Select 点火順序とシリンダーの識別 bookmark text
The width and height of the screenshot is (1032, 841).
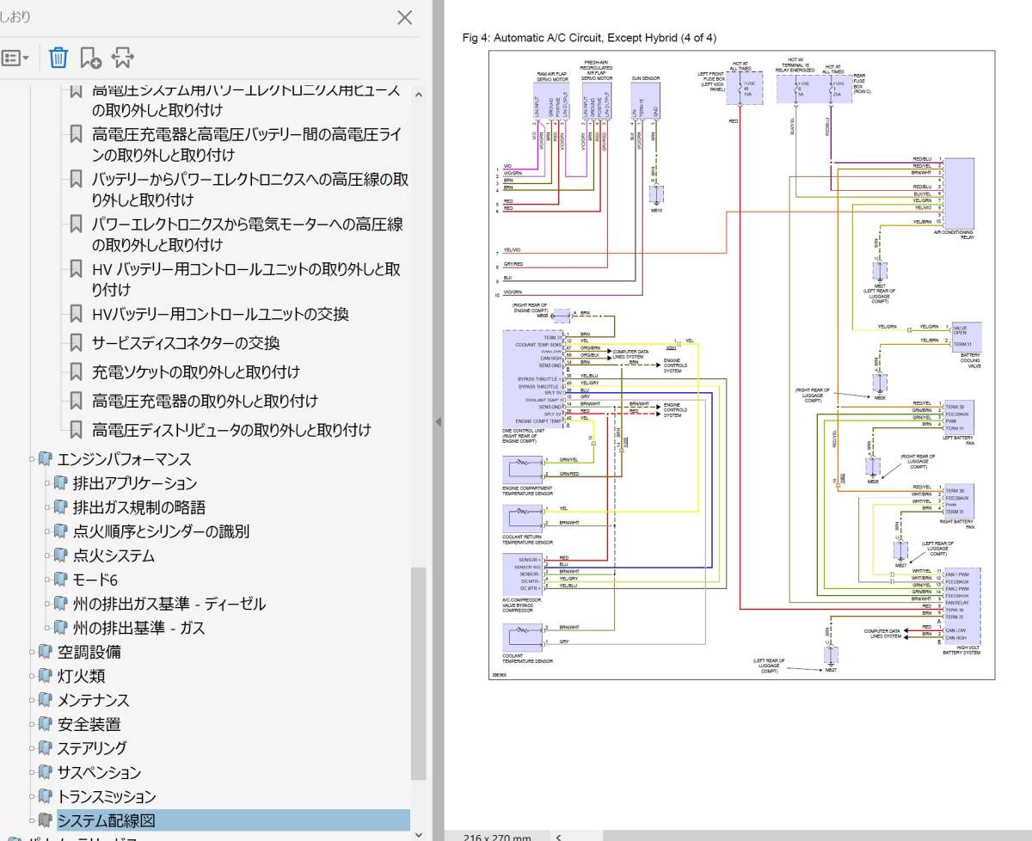pyautogui.click(x=161, y=531)
